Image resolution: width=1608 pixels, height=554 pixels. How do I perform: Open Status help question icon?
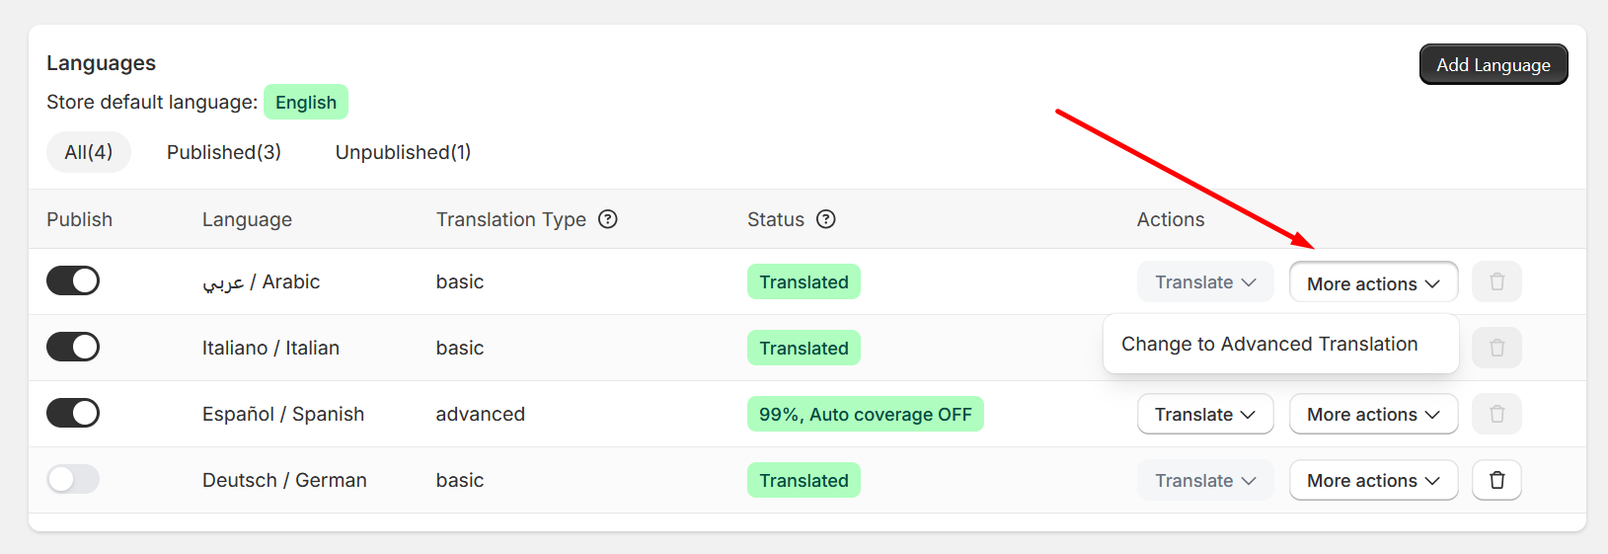point(826,219)
